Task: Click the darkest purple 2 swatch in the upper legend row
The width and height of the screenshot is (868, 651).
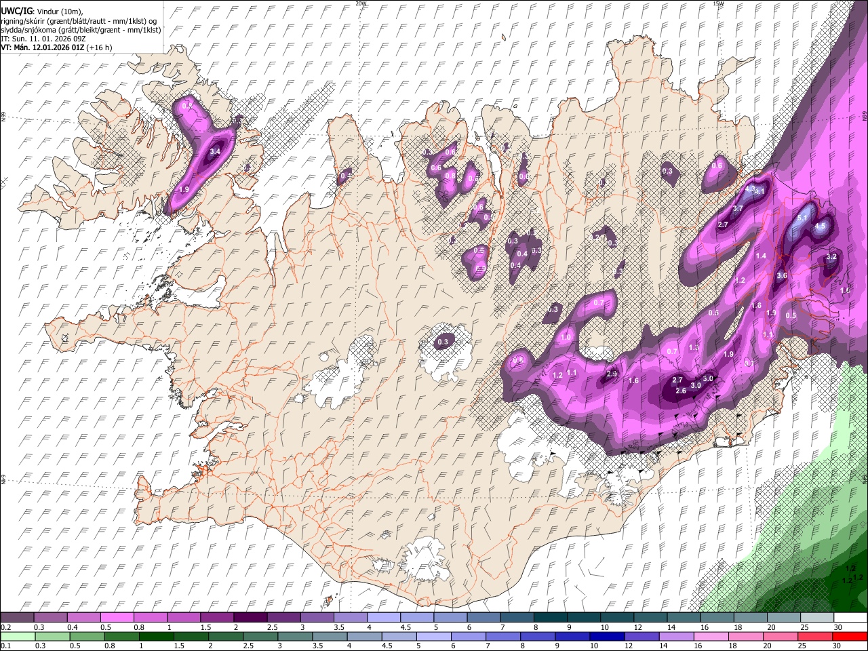Action: pos(250,617)
